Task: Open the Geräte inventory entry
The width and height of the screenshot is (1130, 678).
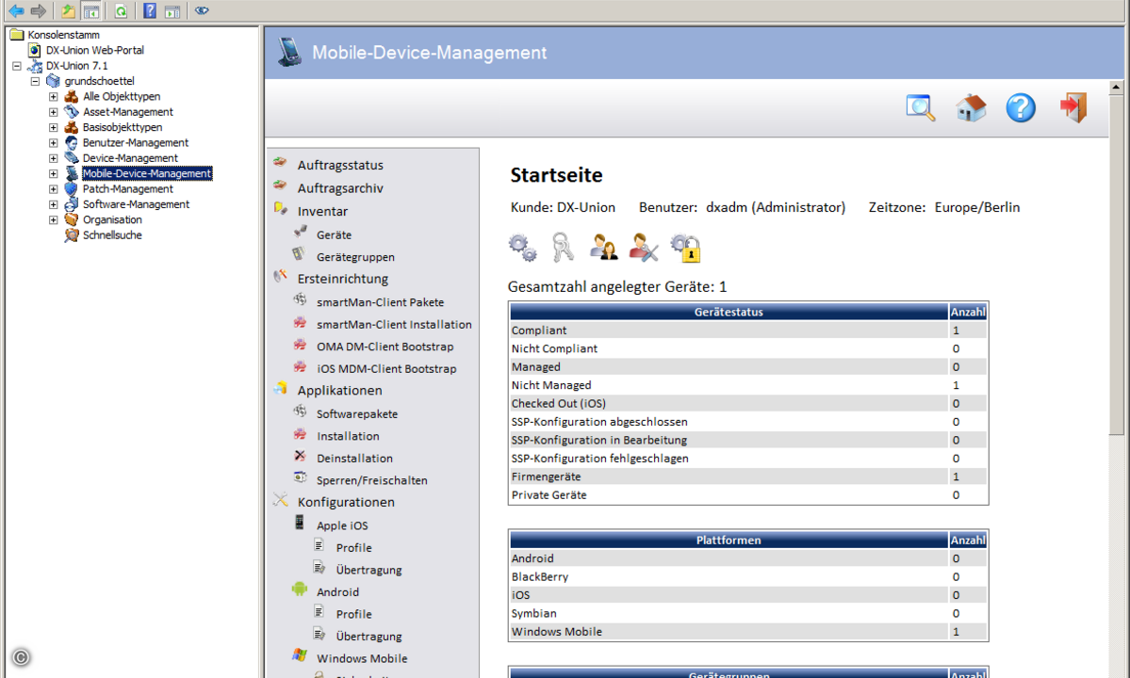Action: [334, 234]
